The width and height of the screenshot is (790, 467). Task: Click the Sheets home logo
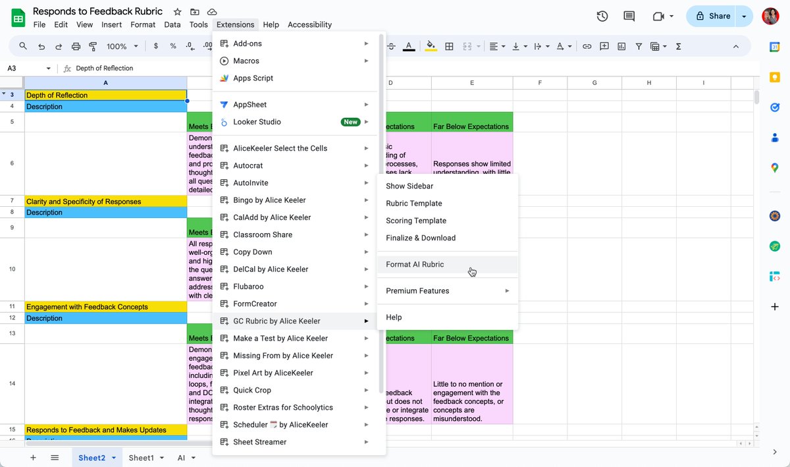pyautogui.click(x=18, y=18)
